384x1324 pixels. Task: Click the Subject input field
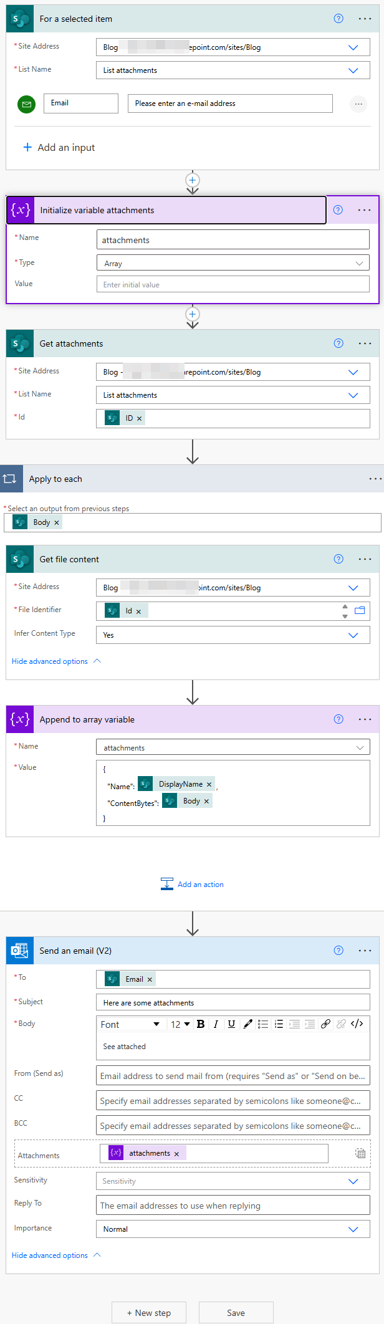233,1003
